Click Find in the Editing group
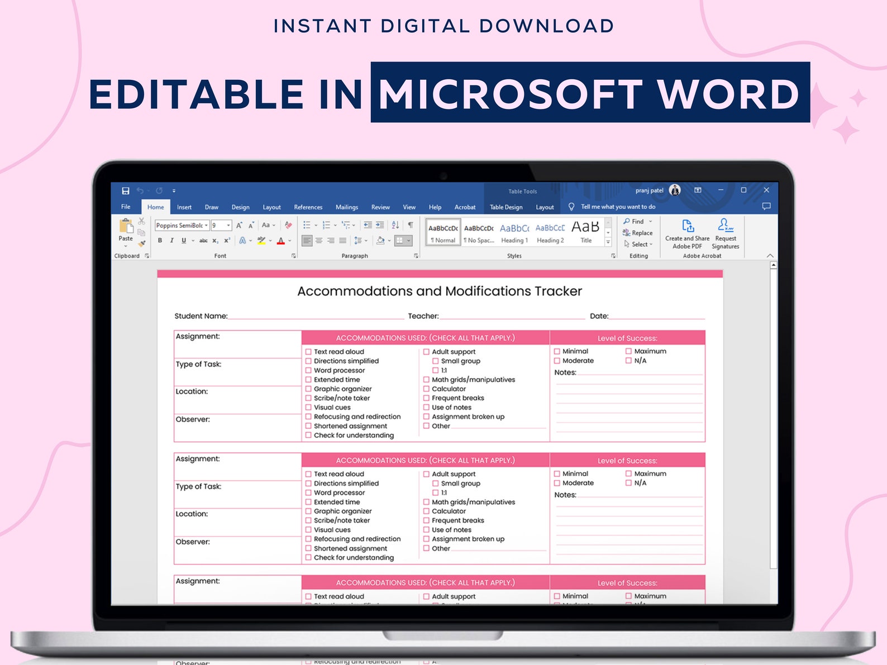 point(637,222)
